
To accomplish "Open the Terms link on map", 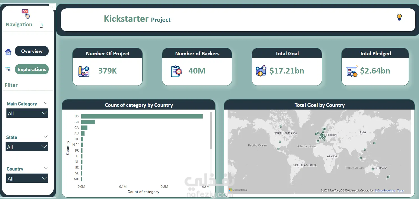I will coord(401,191).
